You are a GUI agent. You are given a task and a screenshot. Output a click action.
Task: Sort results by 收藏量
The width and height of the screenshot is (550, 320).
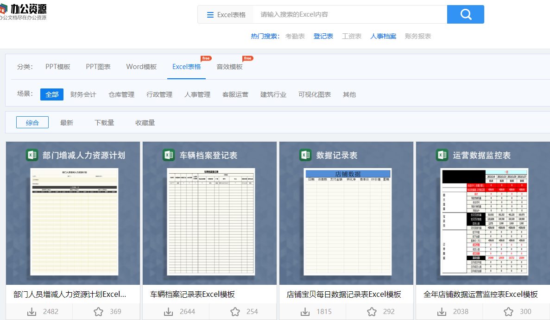[x=145, y=122]
